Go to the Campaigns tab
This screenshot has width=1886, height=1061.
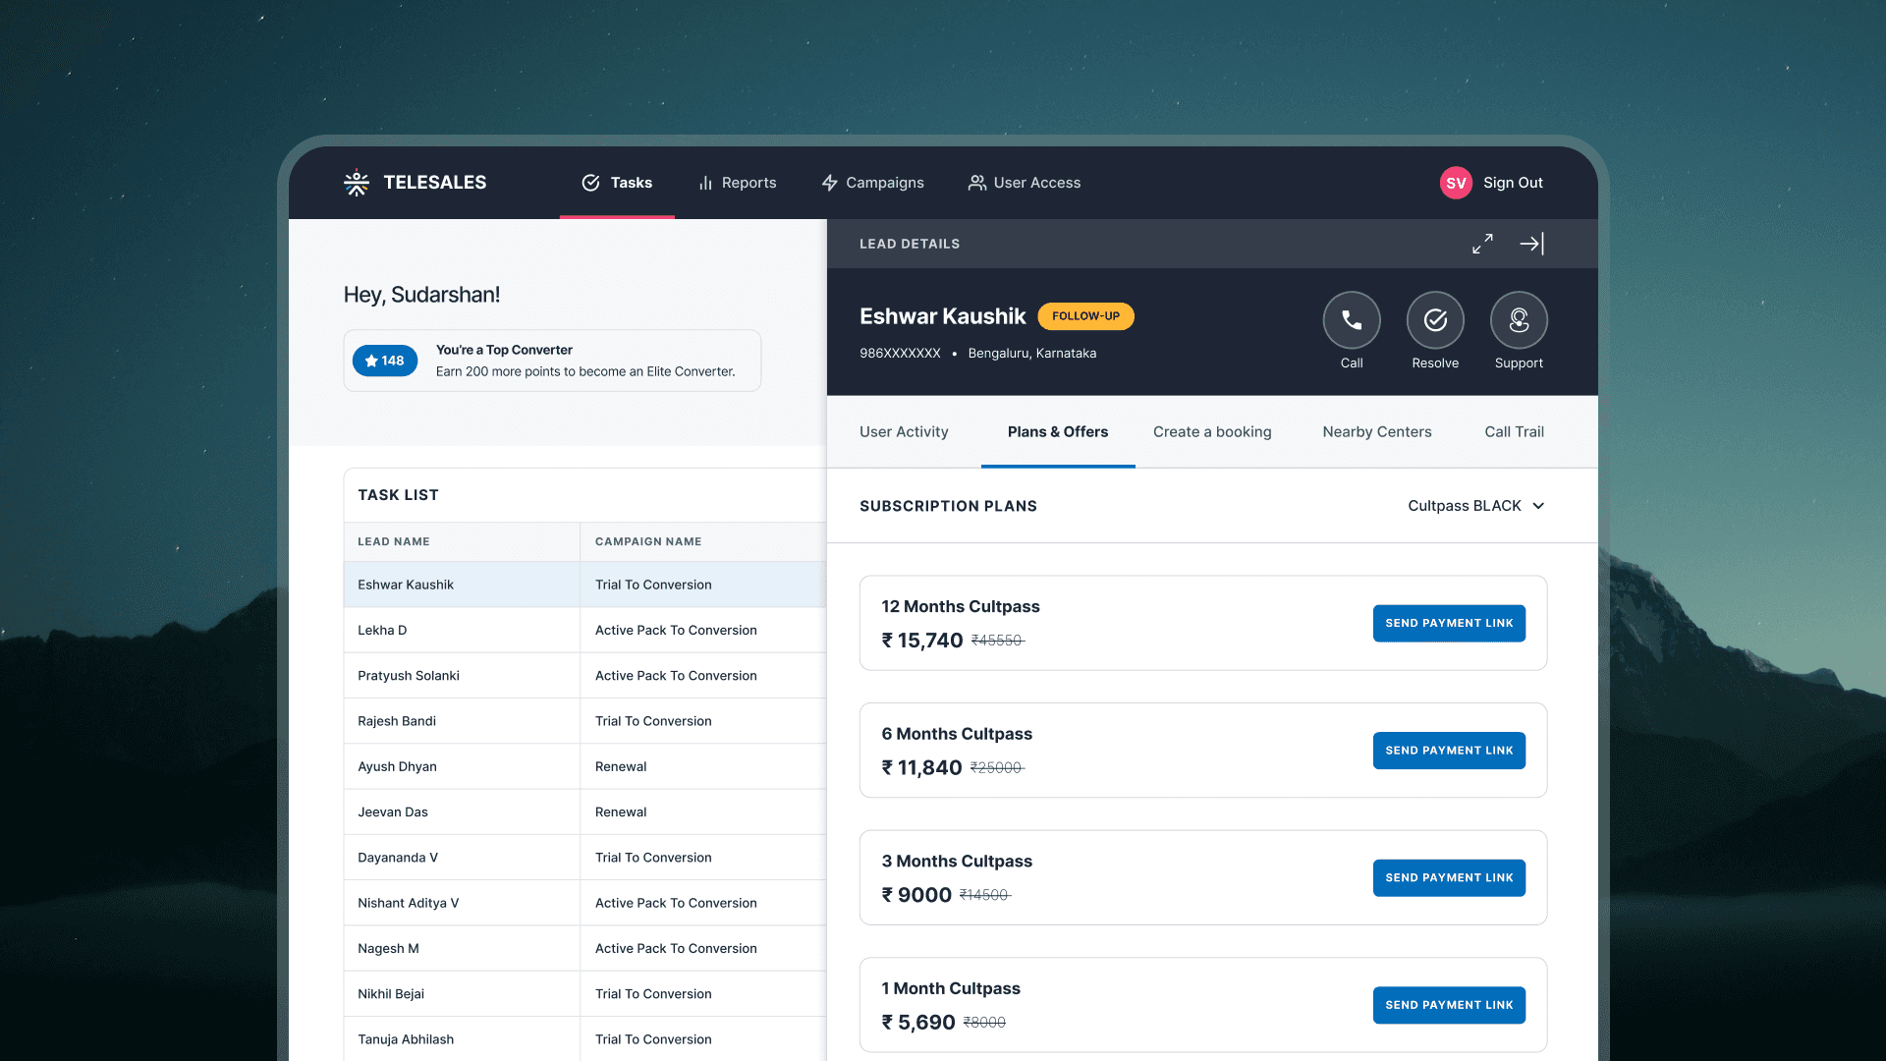pos(872,183)
